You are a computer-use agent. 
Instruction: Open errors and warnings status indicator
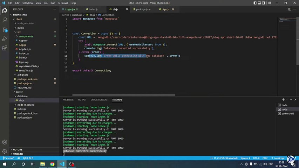click(x=28, y=158)
